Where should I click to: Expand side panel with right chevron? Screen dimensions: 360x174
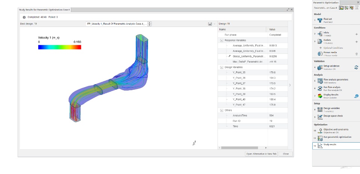(290, 85)
